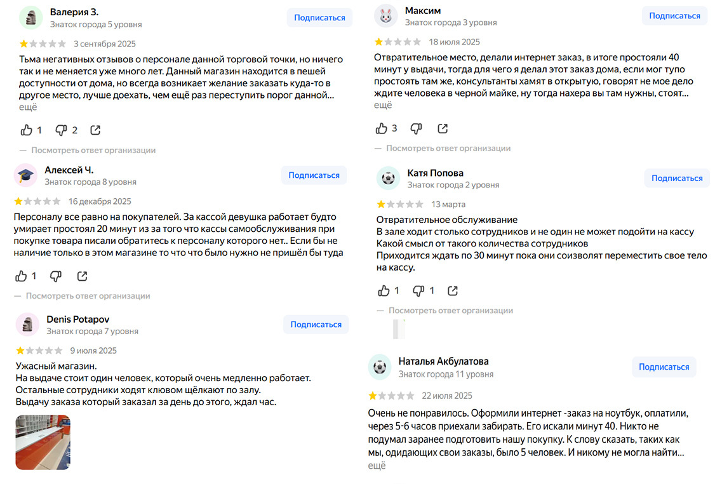The height and width of the screenshot is (484, 715).
Task: Subscribe to Наталья Акбулатова
Action: [x=664, y=366]
